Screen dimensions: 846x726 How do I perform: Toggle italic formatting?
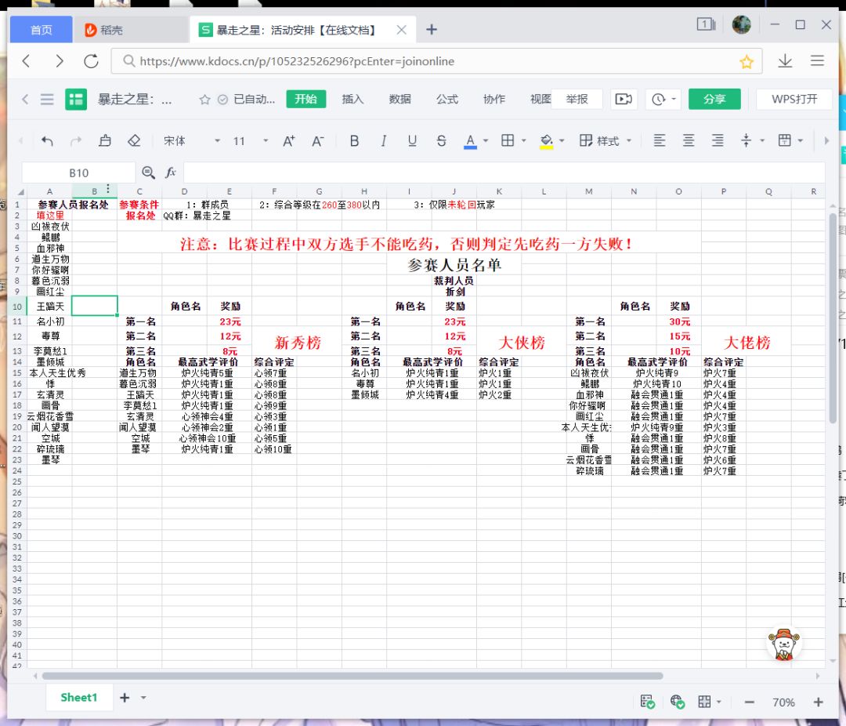[383, 141]
